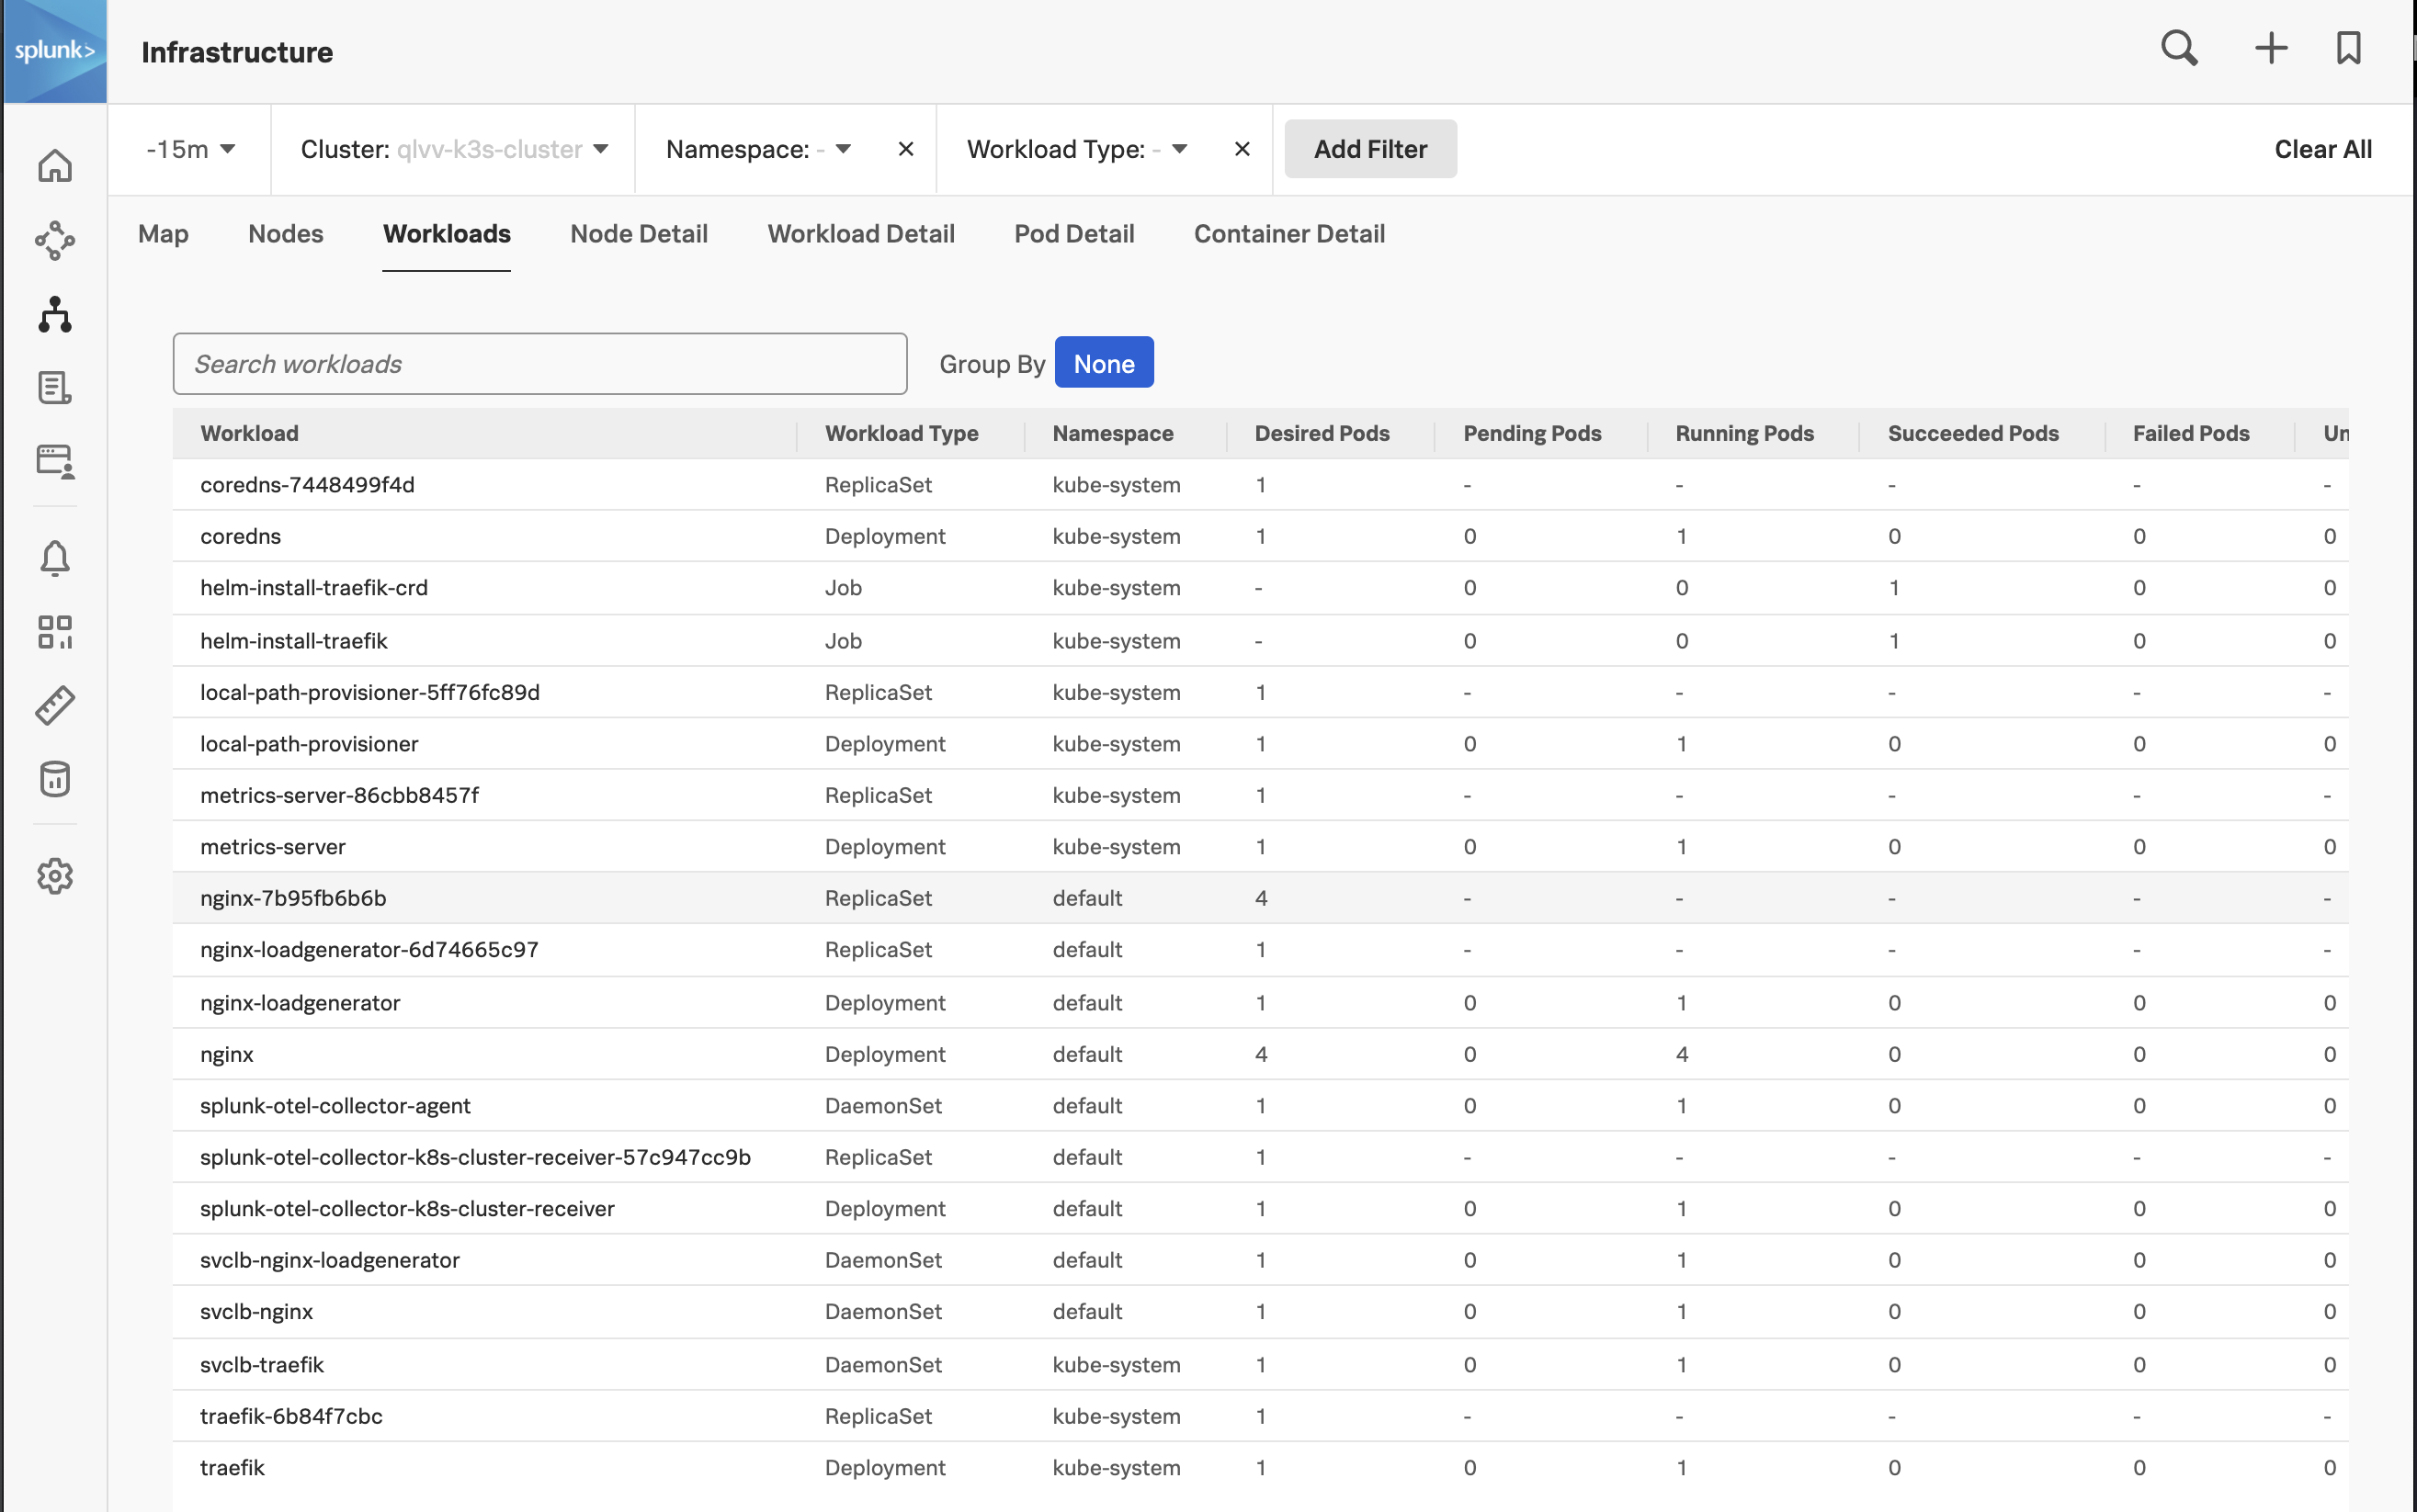
Task: Open the Home view from the sidebar
Action: [55, 166]
